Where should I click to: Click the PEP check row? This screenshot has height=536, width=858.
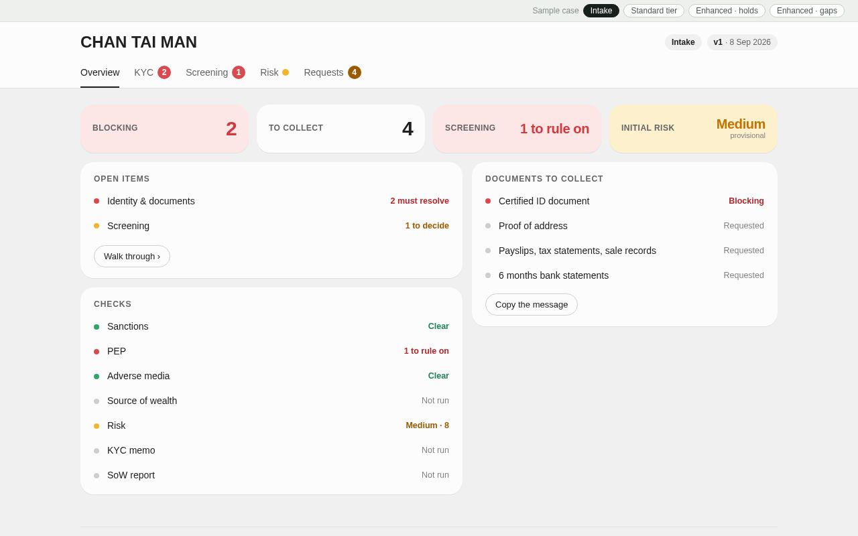(271, 351)
